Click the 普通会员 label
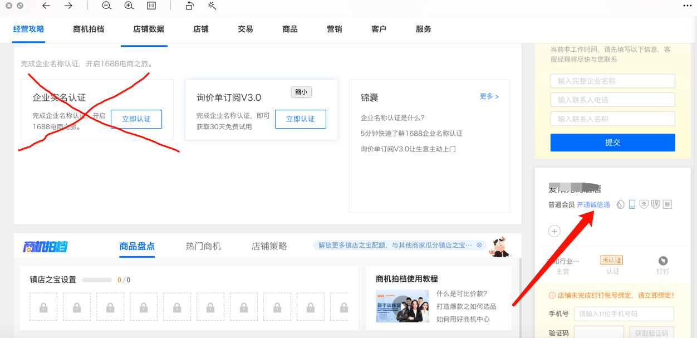697x338 pixels. [x=561, y=205]
